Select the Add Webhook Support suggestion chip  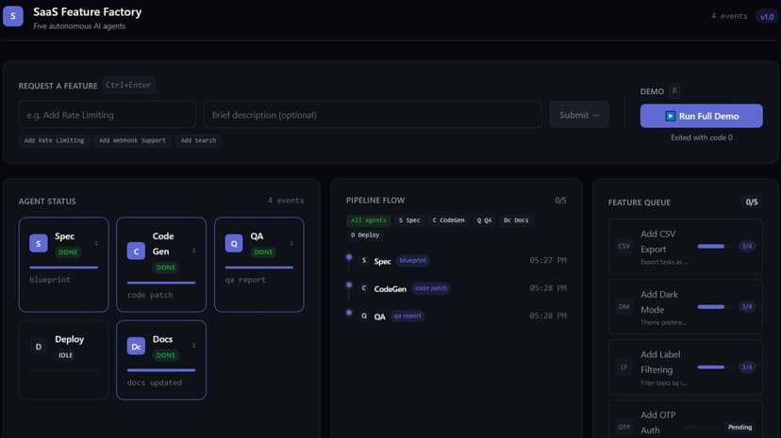click(x=132, y=140)
